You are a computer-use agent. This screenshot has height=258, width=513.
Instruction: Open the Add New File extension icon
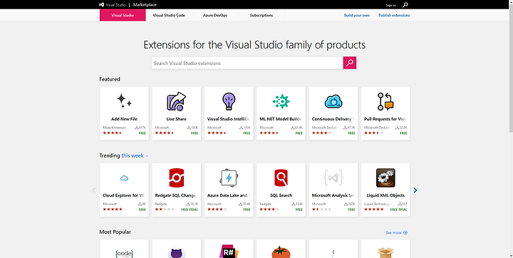pyautogui.click(x=124, y=101)
